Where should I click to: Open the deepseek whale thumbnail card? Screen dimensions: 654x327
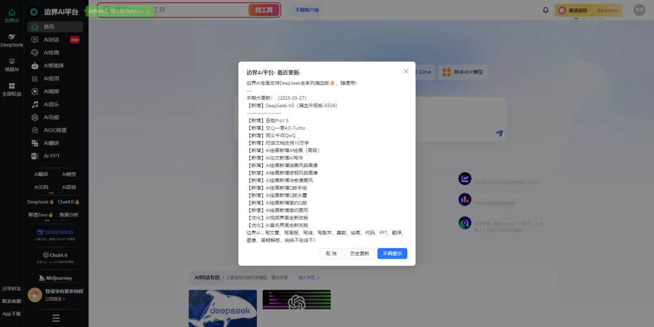[223, 308]
